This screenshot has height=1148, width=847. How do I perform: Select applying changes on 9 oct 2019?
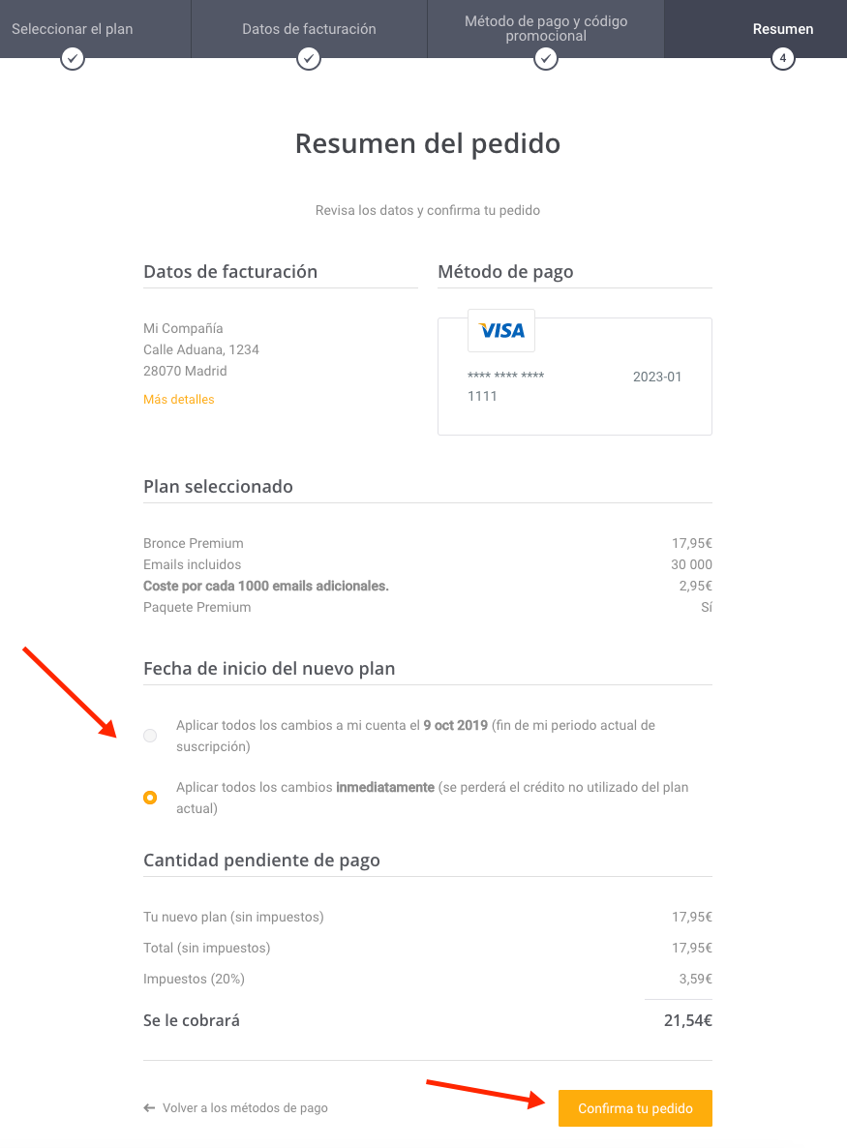150,736
